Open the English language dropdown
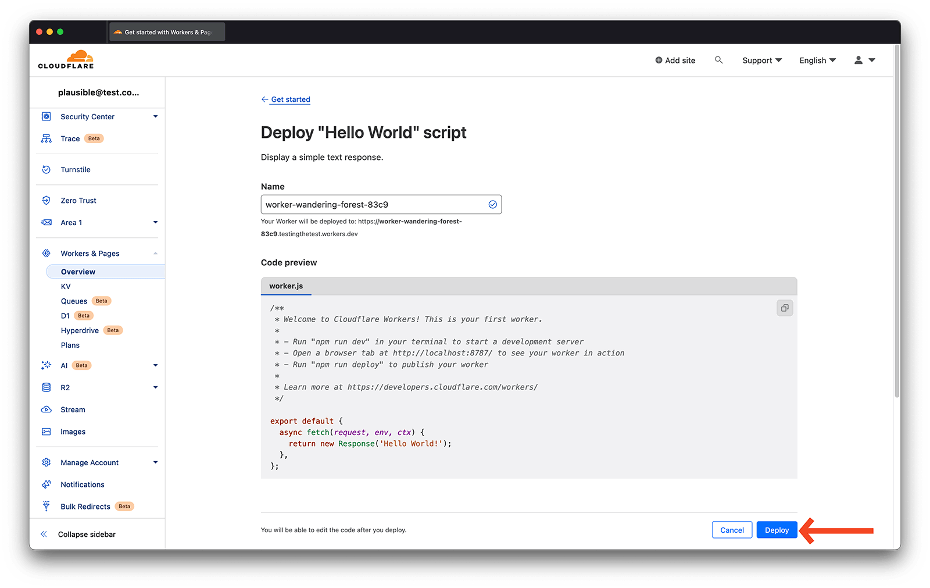930x588 pixels. tap(817, 60)
